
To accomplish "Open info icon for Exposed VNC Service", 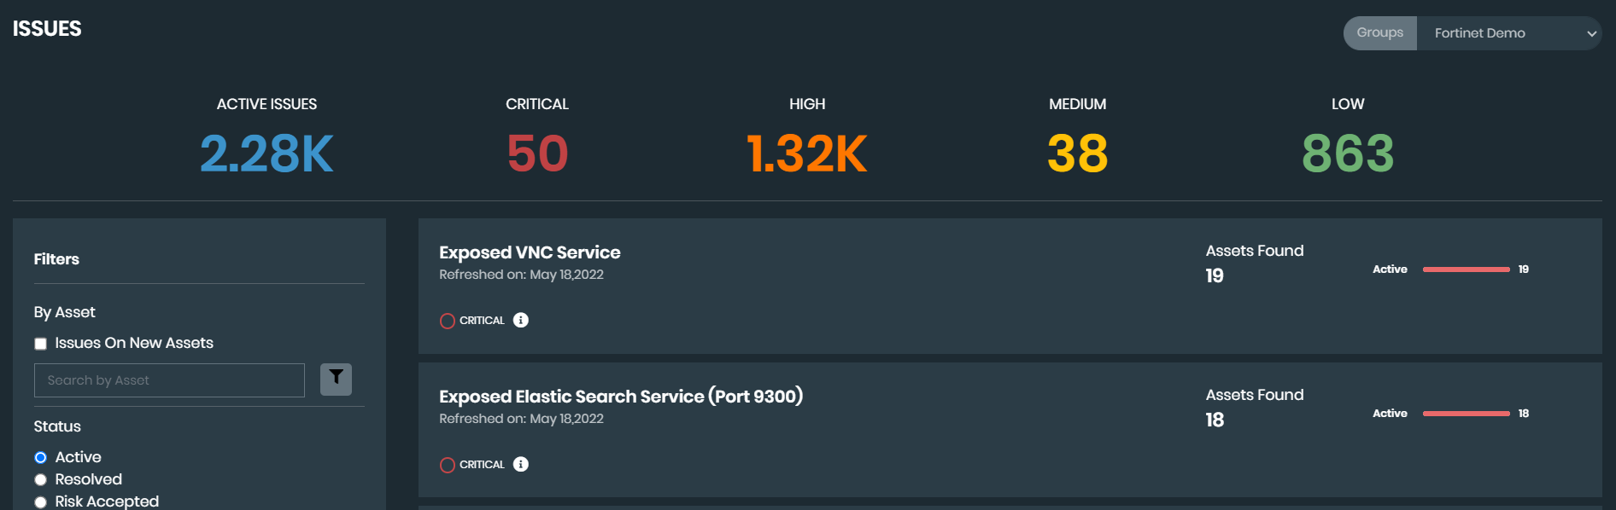I will coord(521,321).
